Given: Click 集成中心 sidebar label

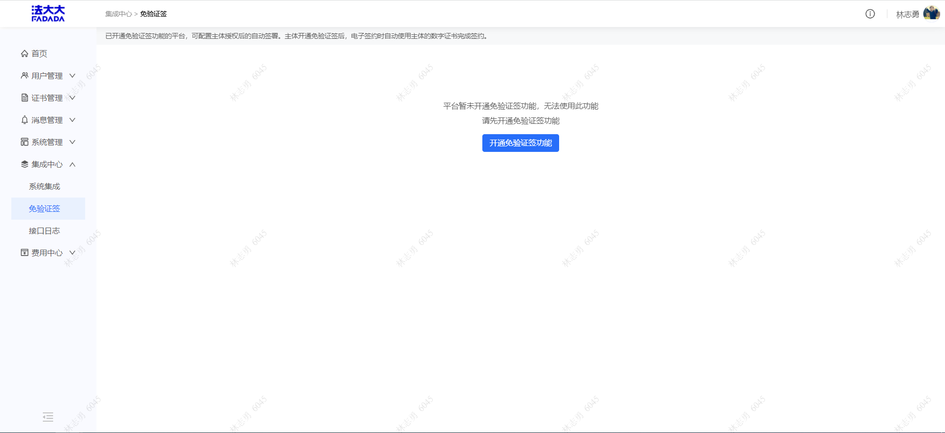Looking at the screenshot, I should click(47, 164).
